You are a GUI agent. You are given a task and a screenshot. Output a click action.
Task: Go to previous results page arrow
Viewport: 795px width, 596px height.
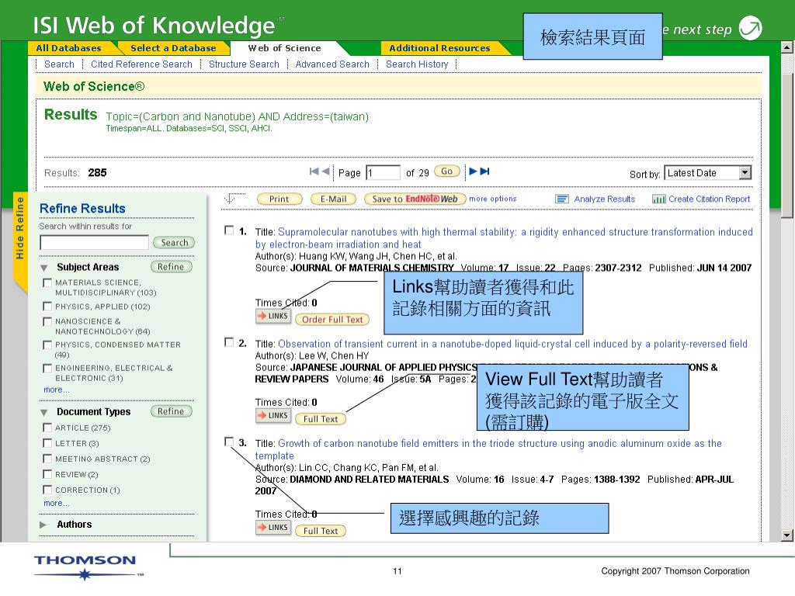pyautogui.click(x=325, y=172)
